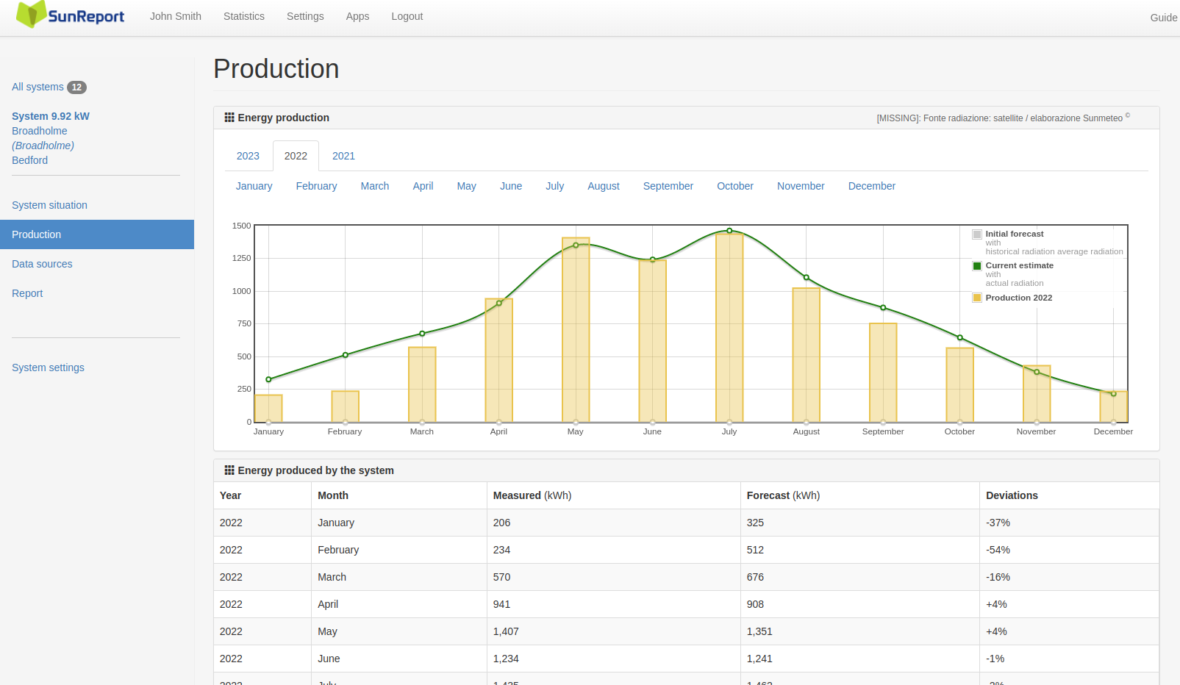Click grid icon beside Energy produced by the system
1180x685 pixels.
click(x=229, y=470)
